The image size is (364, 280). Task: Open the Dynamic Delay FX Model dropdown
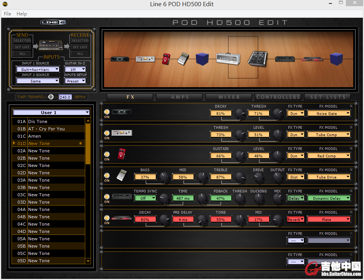click(x=329, y=198)
